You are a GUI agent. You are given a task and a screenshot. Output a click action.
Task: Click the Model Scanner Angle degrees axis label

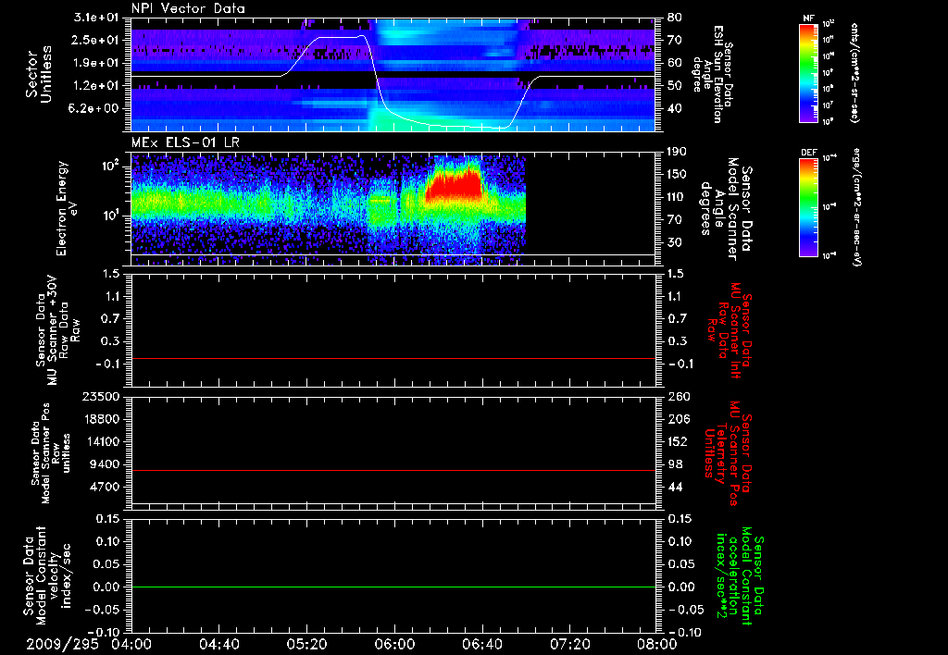pyautogui.click(x=726, y=209)
